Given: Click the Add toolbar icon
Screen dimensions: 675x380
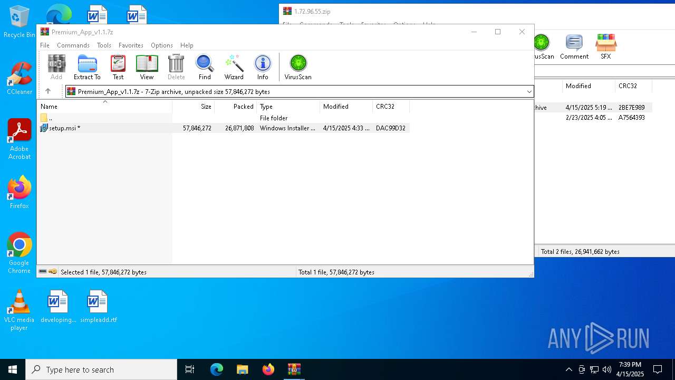Looking at the screenshot, I should (x=56, y=67).
